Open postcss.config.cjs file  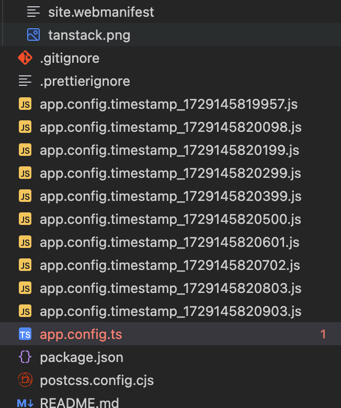97,380
